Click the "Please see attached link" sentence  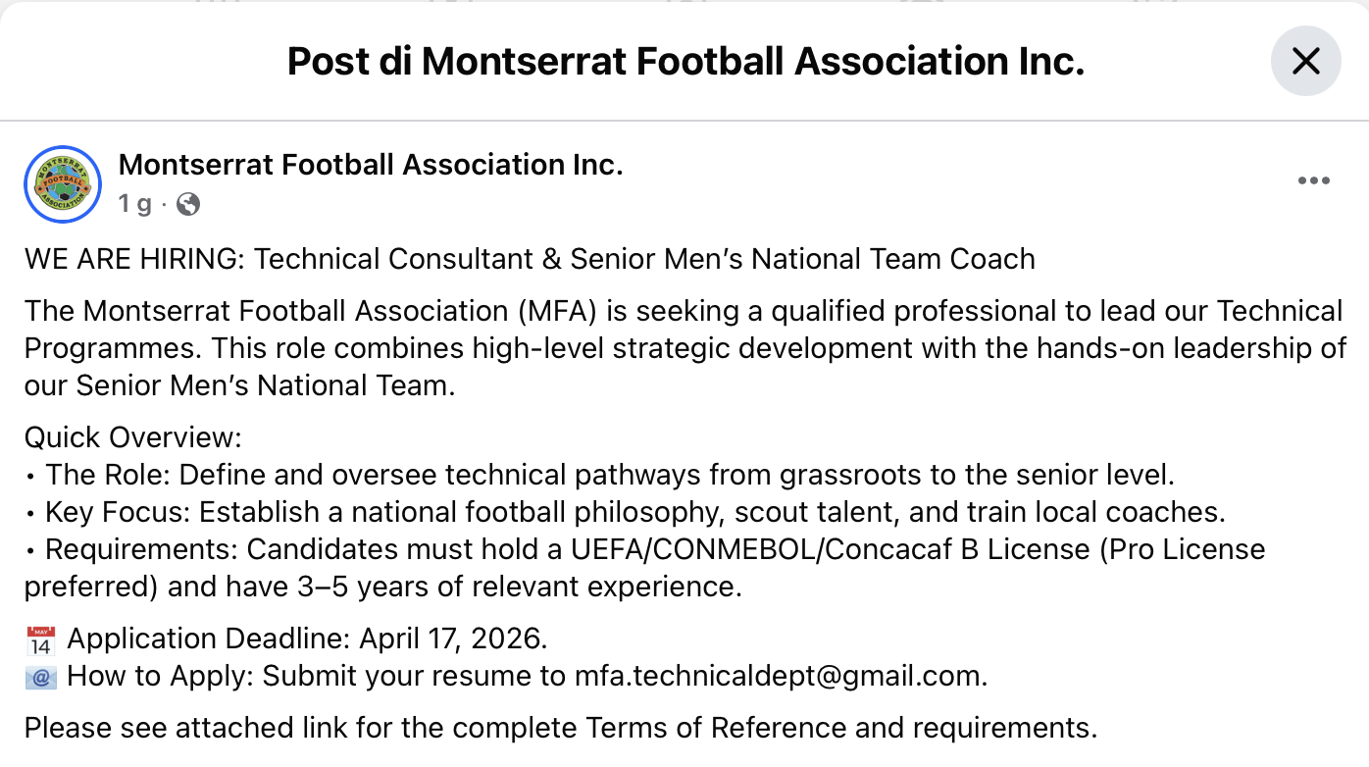pos(560,728)
